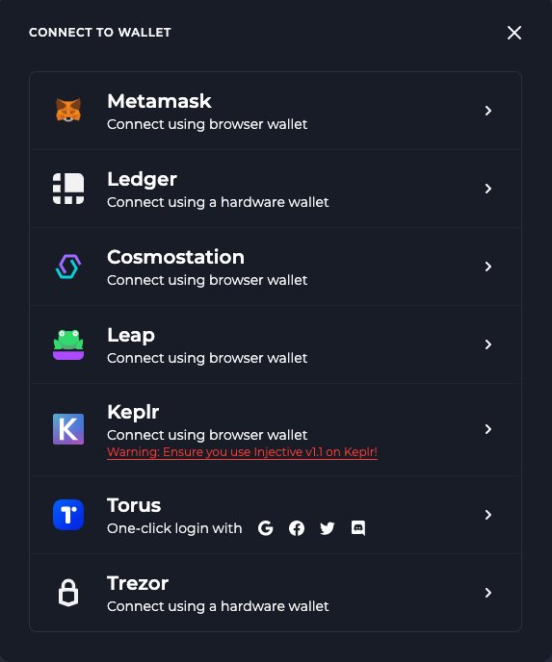The width and height of the screenshot is (552, 662).
Task: Select the Torus option title
Action: (134, 505)
